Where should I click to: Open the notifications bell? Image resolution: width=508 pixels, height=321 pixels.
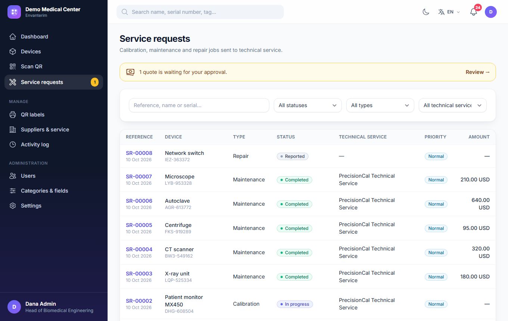point(474,12)
